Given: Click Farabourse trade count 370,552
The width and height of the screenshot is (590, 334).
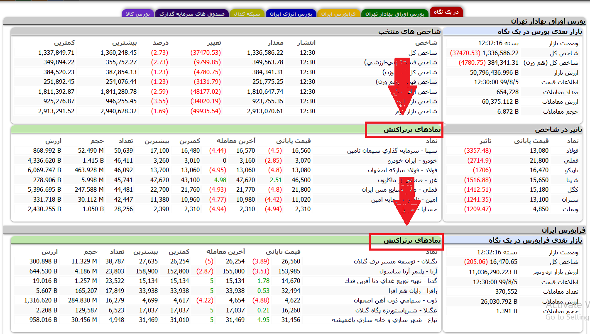Looking at the screenshot, I should (506, 292).
